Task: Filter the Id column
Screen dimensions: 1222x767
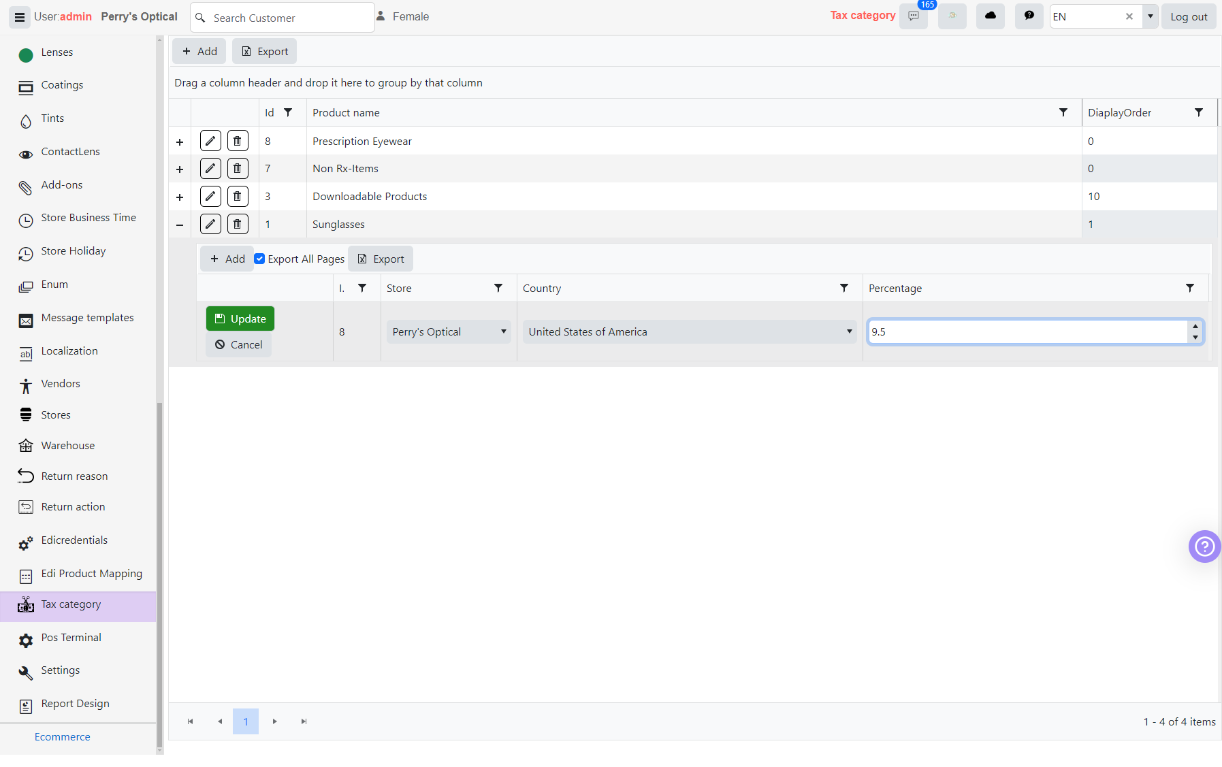Action: (288, 112)
